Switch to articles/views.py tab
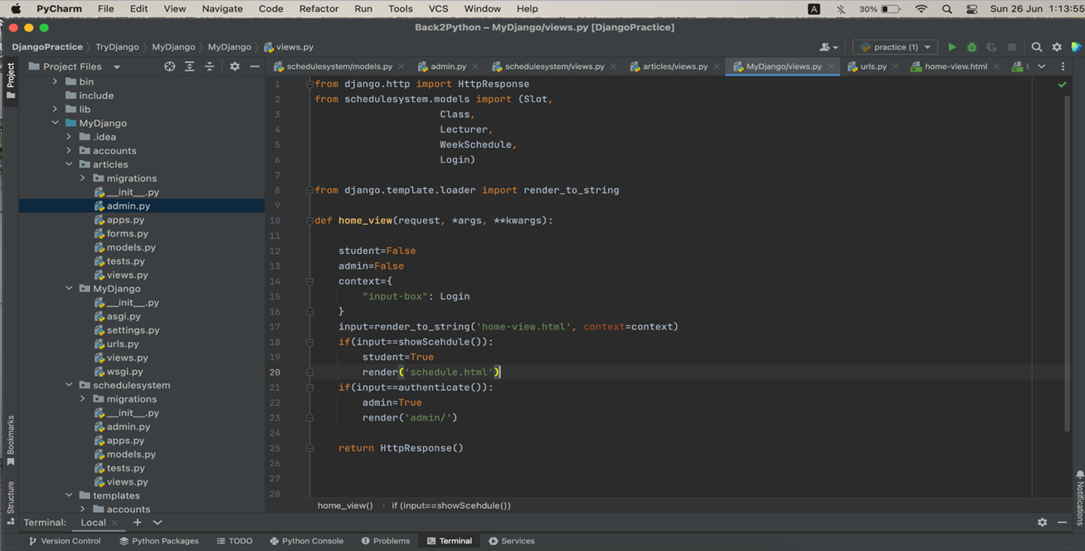This screenshot has width=1085, height=551. [x=669, y=66]
